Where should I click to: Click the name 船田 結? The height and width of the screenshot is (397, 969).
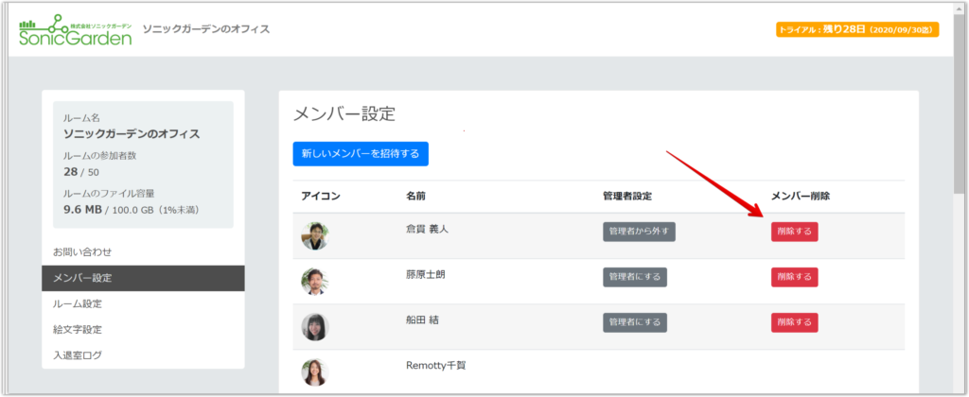tap(423, 319)
